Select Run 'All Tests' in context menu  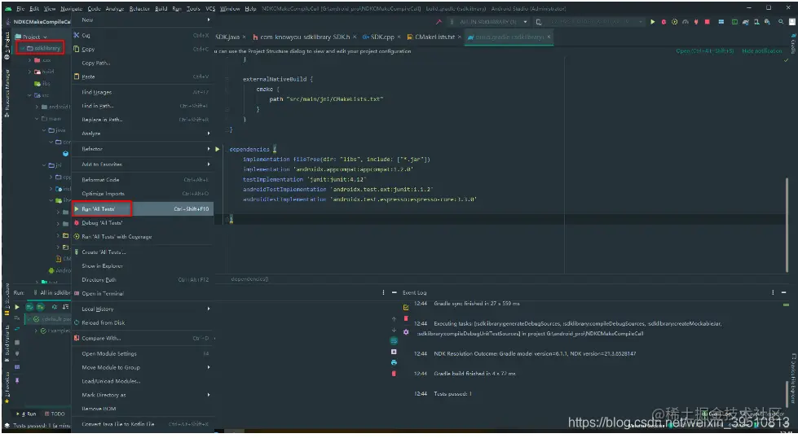point(143,209)
